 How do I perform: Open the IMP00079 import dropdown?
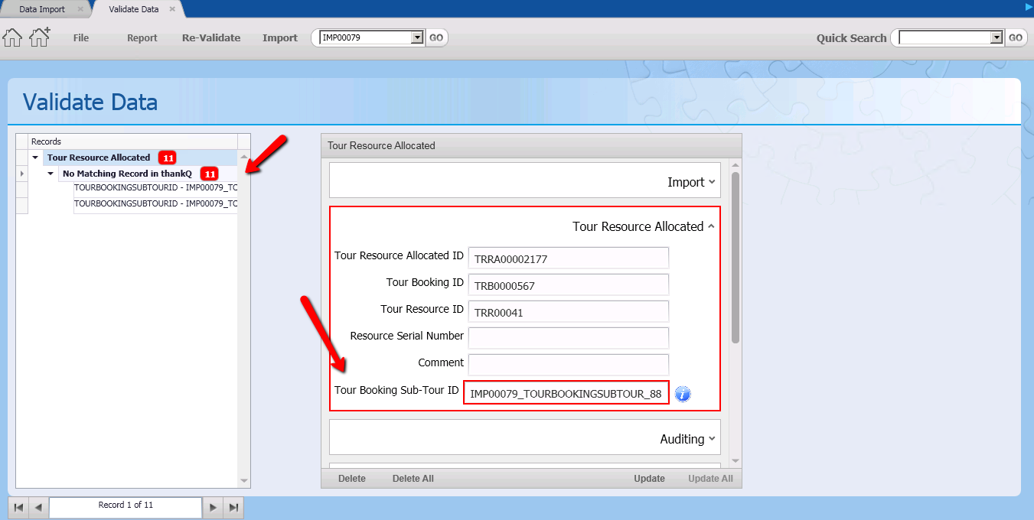[x=417, y=37]
